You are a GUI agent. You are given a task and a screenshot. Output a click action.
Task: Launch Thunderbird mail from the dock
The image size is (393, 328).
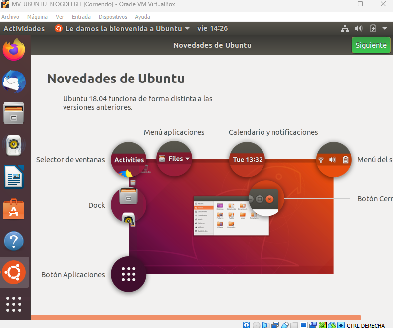[14, 82]
